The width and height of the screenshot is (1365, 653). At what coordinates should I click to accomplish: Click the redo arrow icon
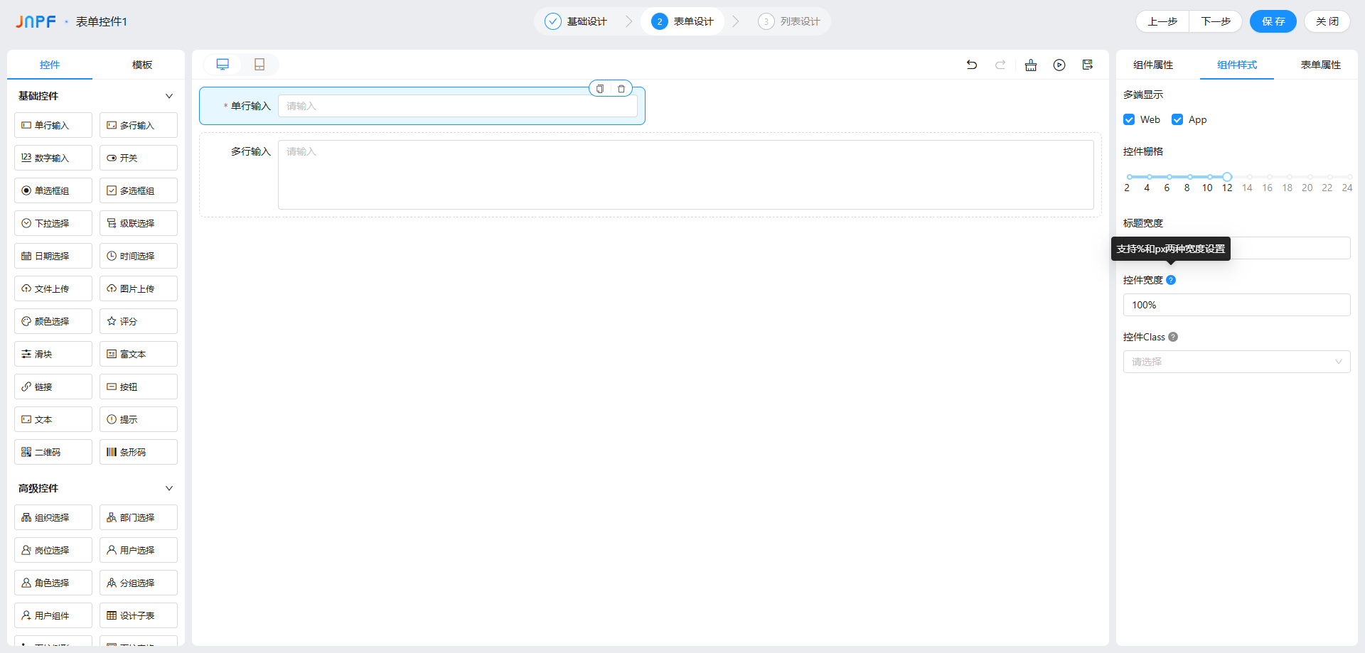tap(1000, 65)
